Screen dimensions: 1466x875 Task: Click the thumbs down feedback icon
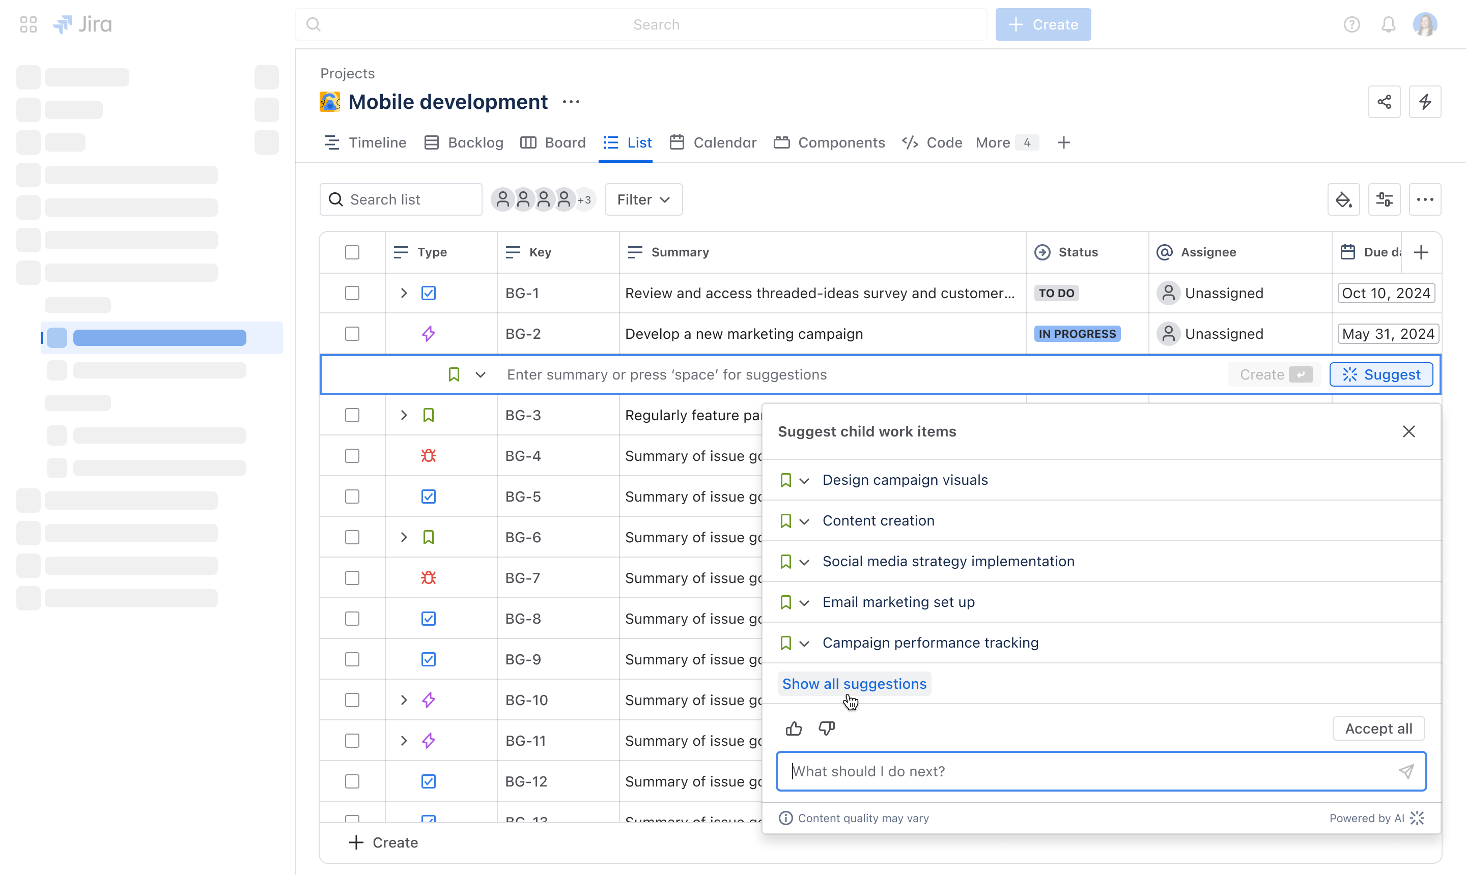(827, 729)
